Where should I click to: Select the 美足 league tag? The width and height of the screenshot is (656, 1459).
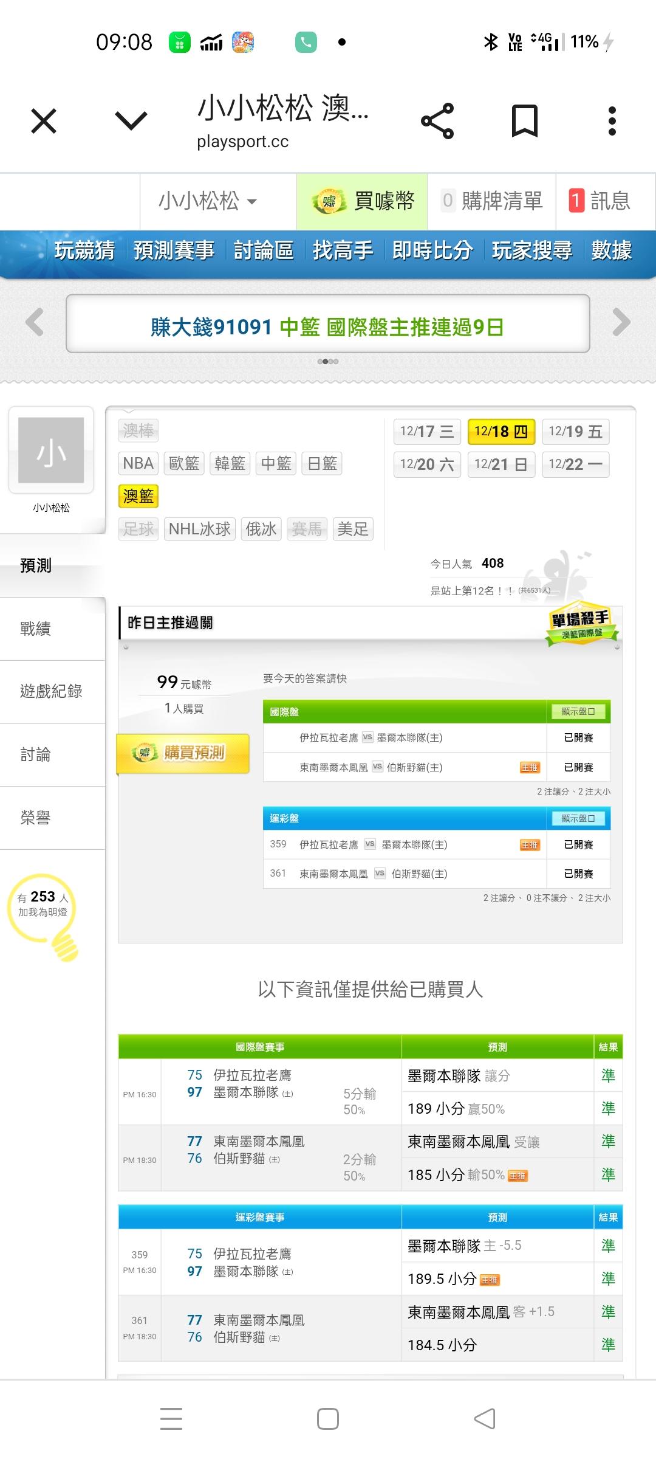[353, 529]
